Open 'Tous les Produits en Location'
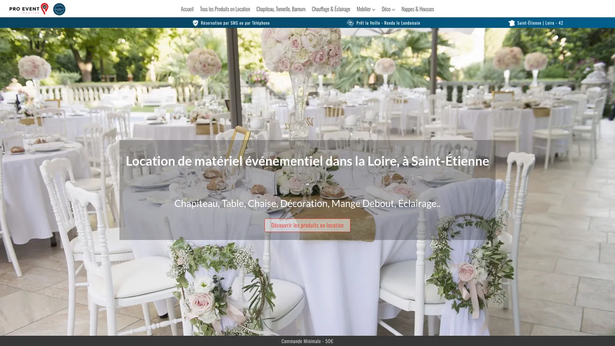The image size is (615, 346). tap(225, 9)
